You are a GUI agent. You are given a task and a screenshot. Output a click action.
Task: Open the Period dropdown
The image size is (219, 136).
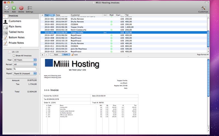click(25, 64)
